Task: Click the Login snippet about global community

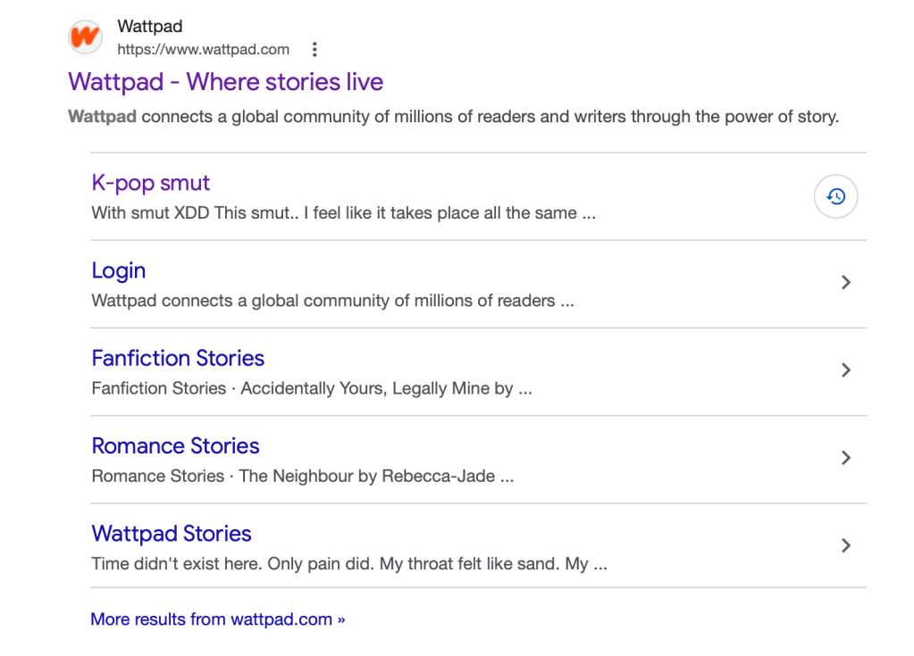Action: coord(332,301)
